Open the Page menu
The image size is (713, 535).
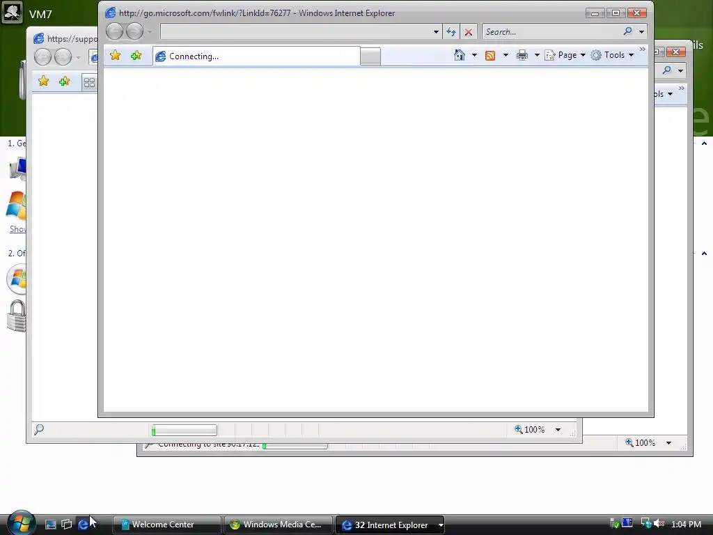point(565,55)
